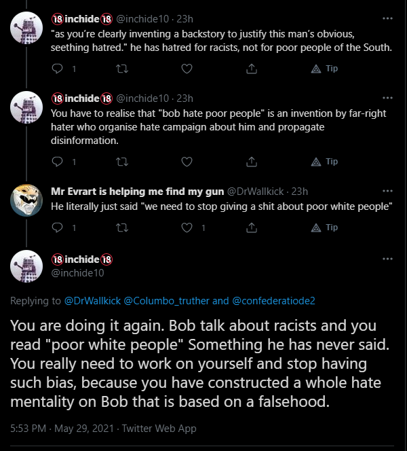Screen dimensions: 407x451
Task: Open more options on DrWallkick's tweet
Action: 387,191
